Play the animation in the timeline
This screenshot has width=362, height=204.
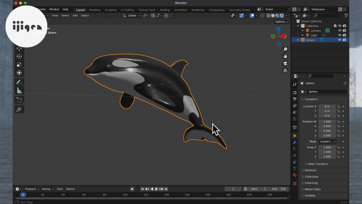156,189
